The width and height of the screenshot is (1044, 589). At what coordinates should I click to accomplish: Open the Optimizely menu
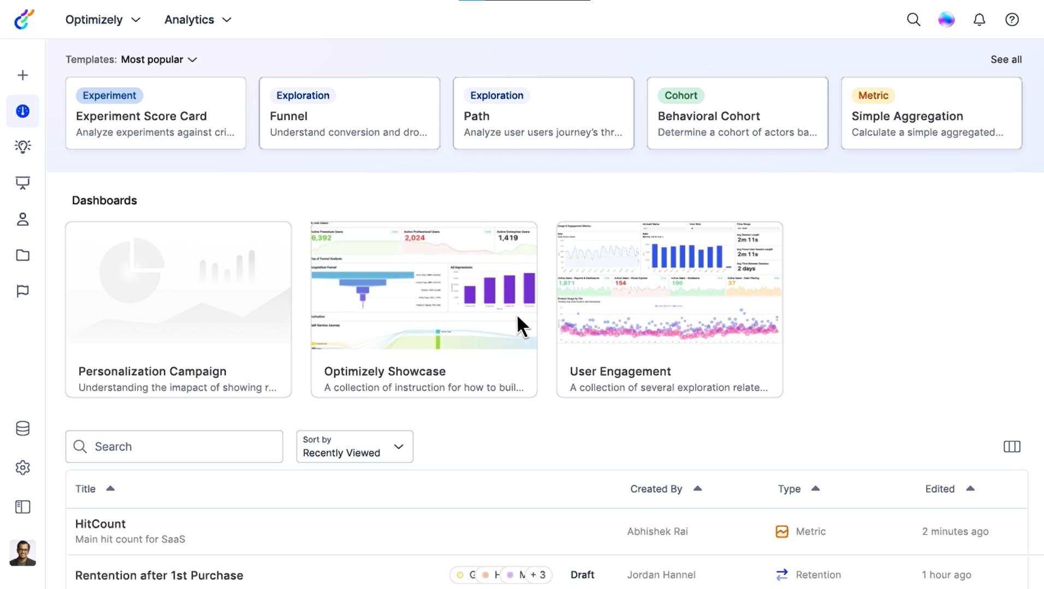coord(102,19)
